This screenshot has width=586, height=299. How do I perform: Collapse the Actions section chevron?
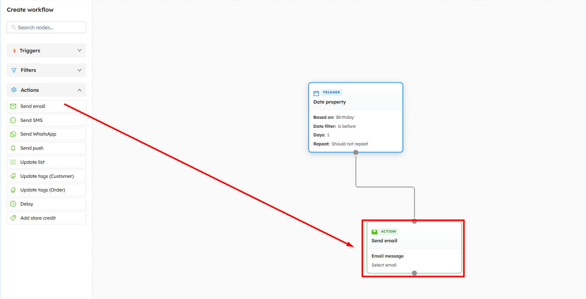click(80, 90)
